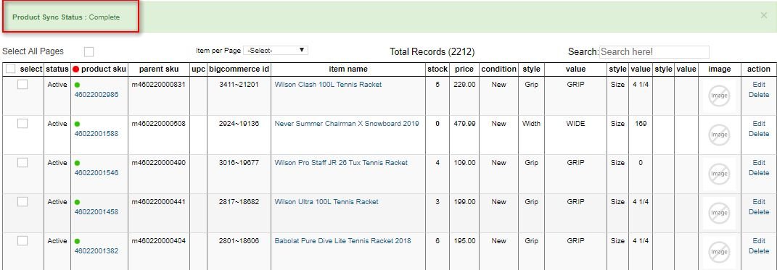Open Babolat Pure Dive Lite Tennis Racket link
777x270 pixels.
click(x=342, y=241)
